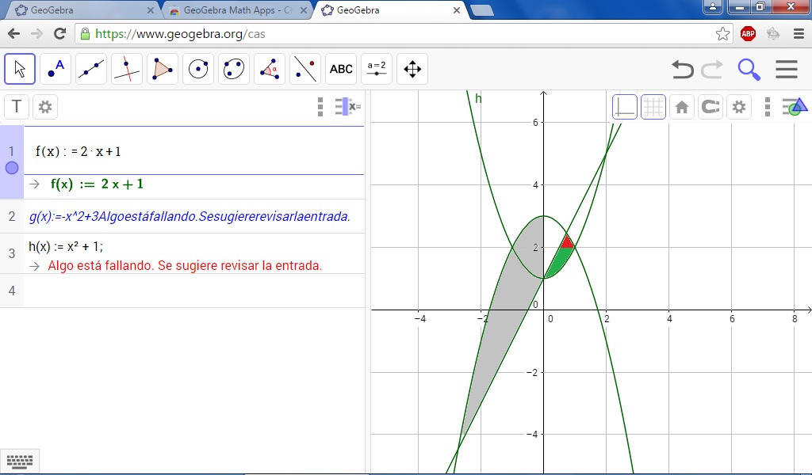
Task: Toggle visibility circle of row 1
Action: pyautogui.click(x=12, y=168)
